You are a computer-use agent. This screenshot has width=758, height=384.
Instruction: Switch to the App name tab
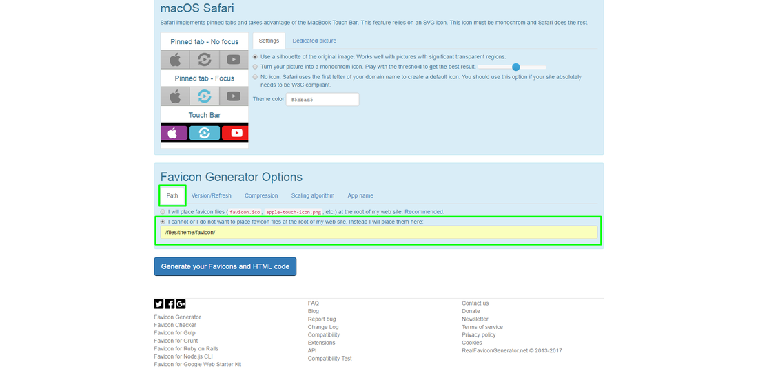(x=360, y=195)
